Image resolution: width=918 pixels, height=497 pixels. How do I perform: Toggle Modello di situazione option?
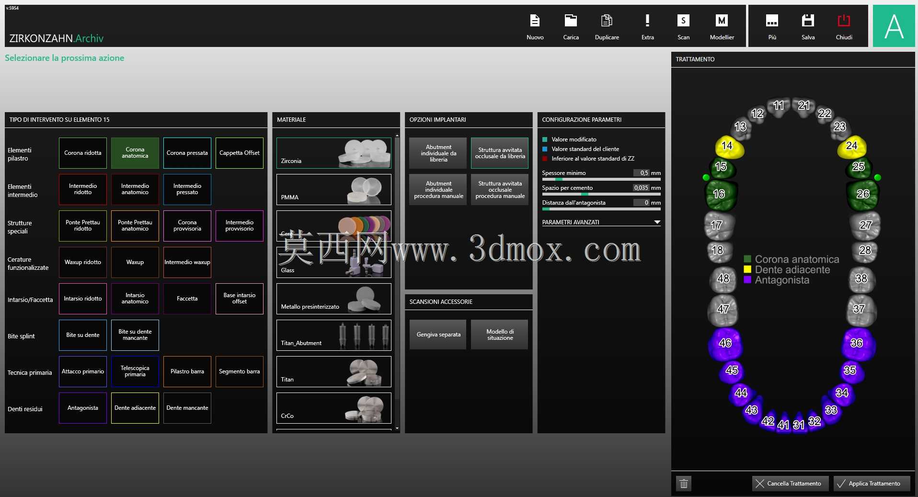coord(500,335)
